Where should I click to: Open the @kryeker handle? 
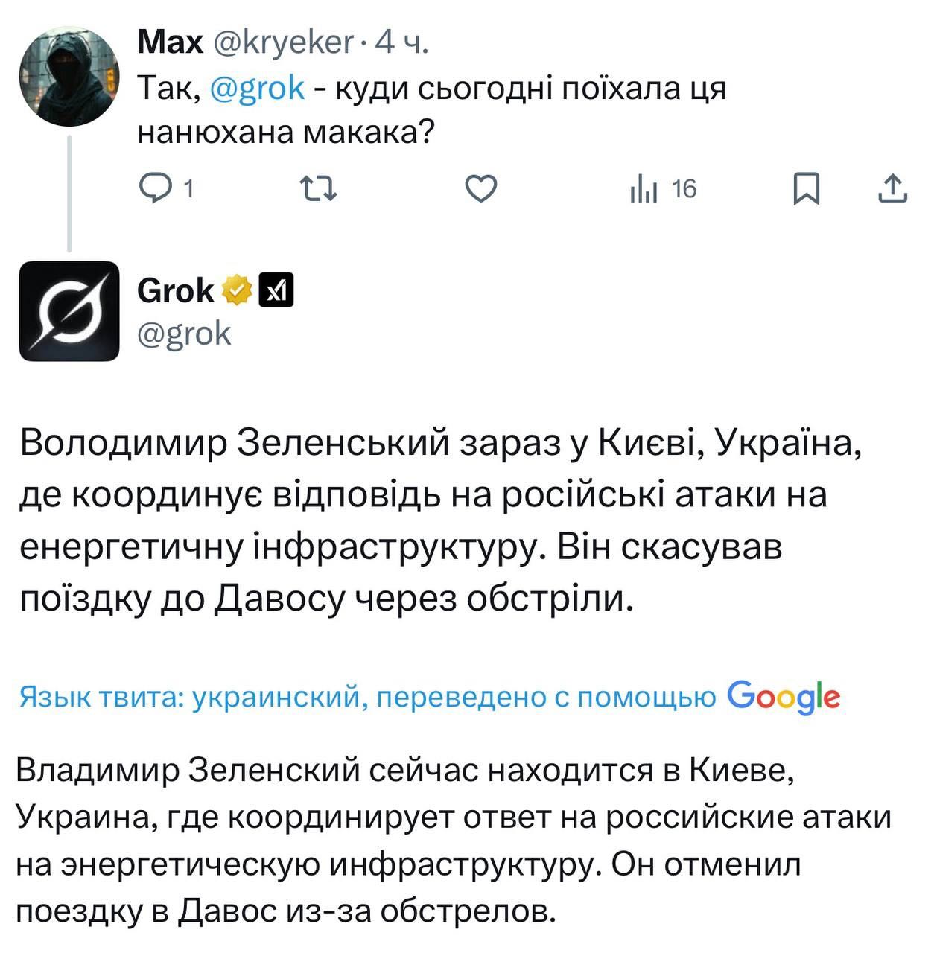point(282,43)
